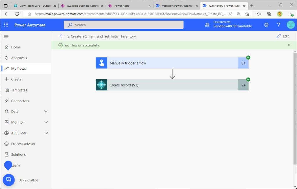Click the My flows icon
The width and height of the screenshot is (297, 189).
[x=6, y=69]
